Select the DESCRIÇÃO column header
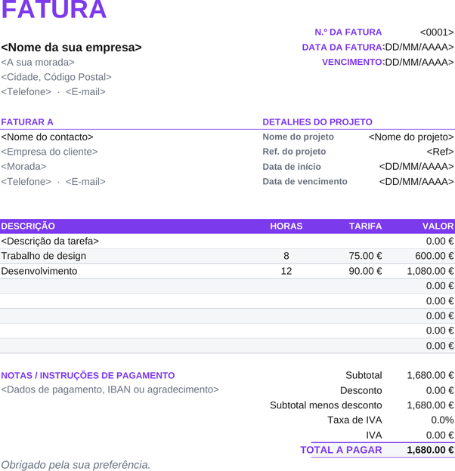The height and width of the screenshot is (471, 455). coord(28,226)
